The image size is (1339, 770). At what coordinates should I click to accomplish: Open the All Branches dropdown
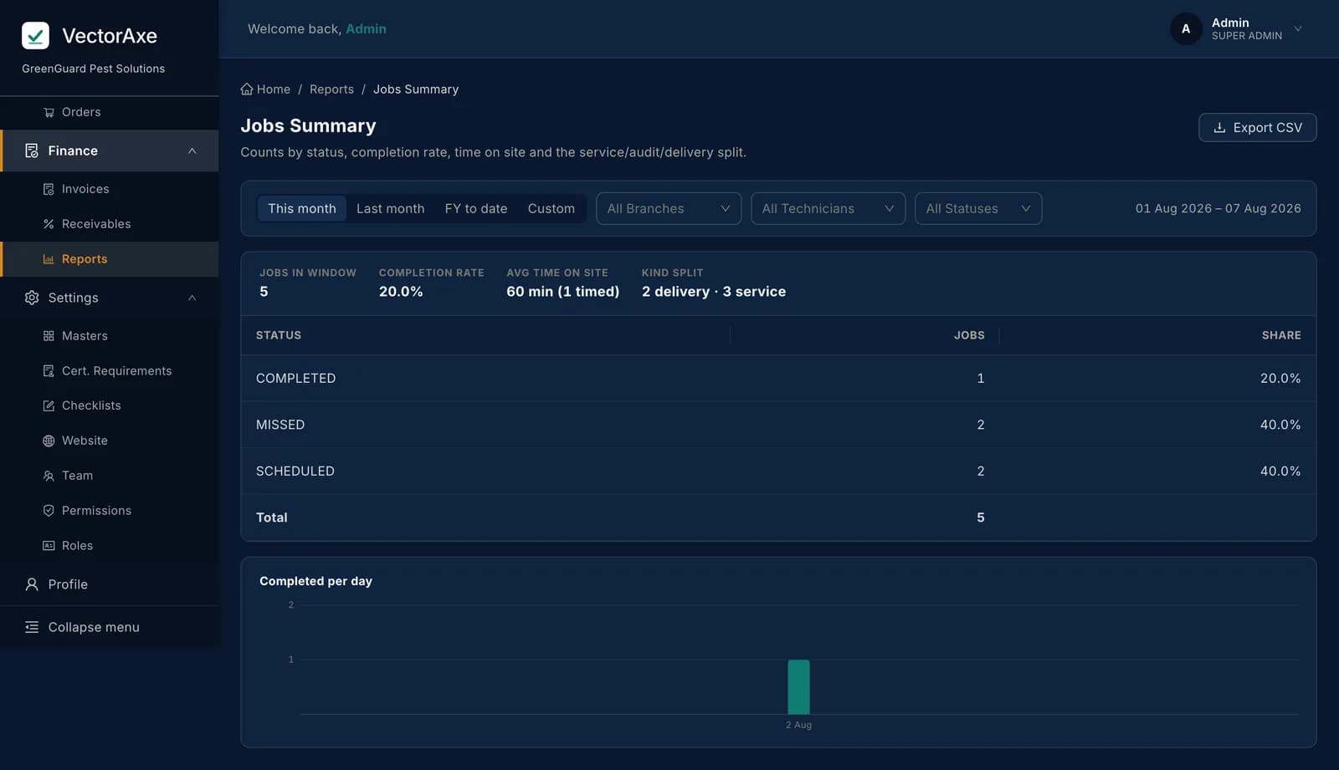(x=669, y=208)
